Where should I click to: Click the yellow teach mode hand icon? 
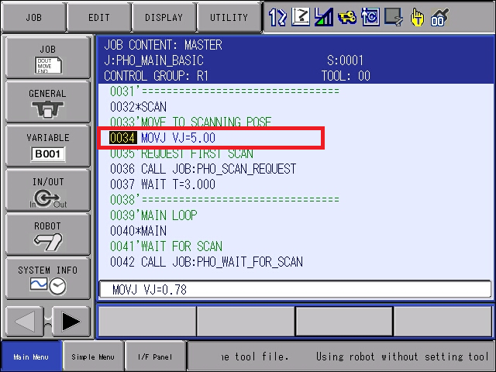point(417,17)
